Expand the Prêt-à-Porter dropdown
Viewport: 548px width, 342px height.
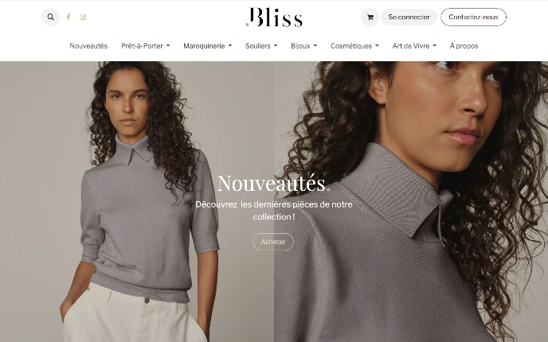(x=146, y=45)
